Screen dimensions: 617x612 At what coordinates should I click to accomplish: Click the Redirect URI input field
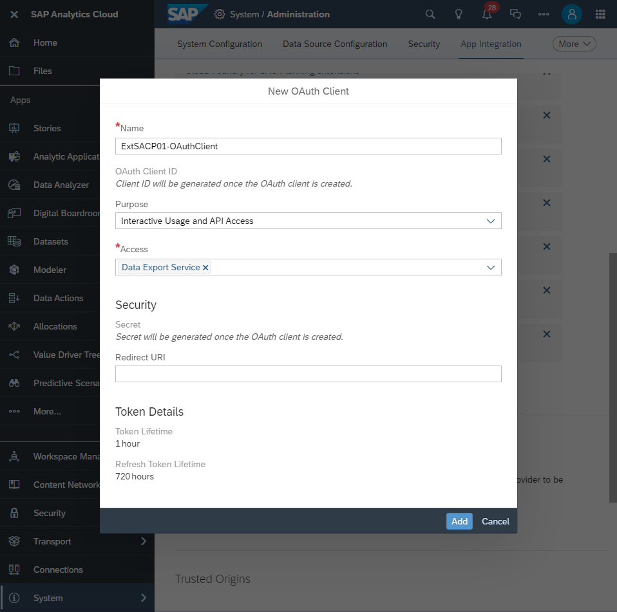[x=308, y=374]
